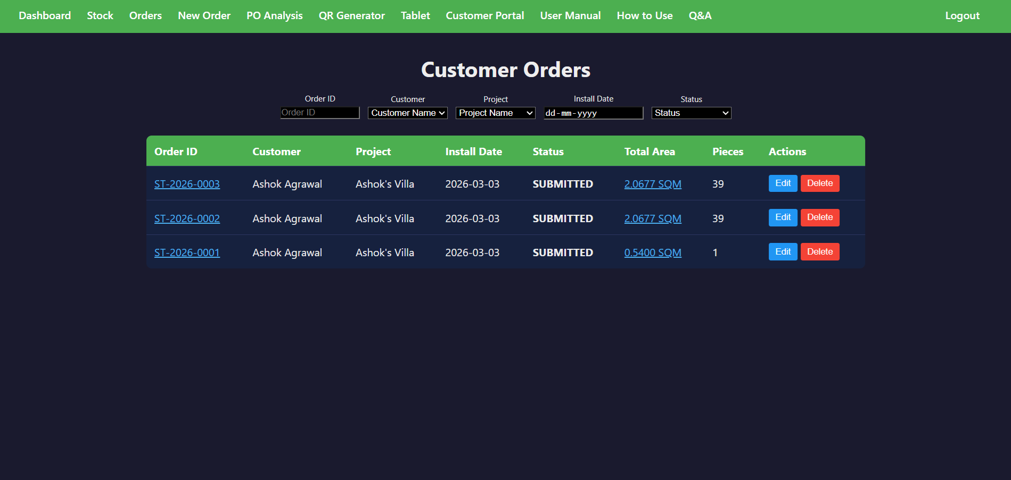Open the QR Generator tool
1011x480 pixels.
(x=351, y=15)
